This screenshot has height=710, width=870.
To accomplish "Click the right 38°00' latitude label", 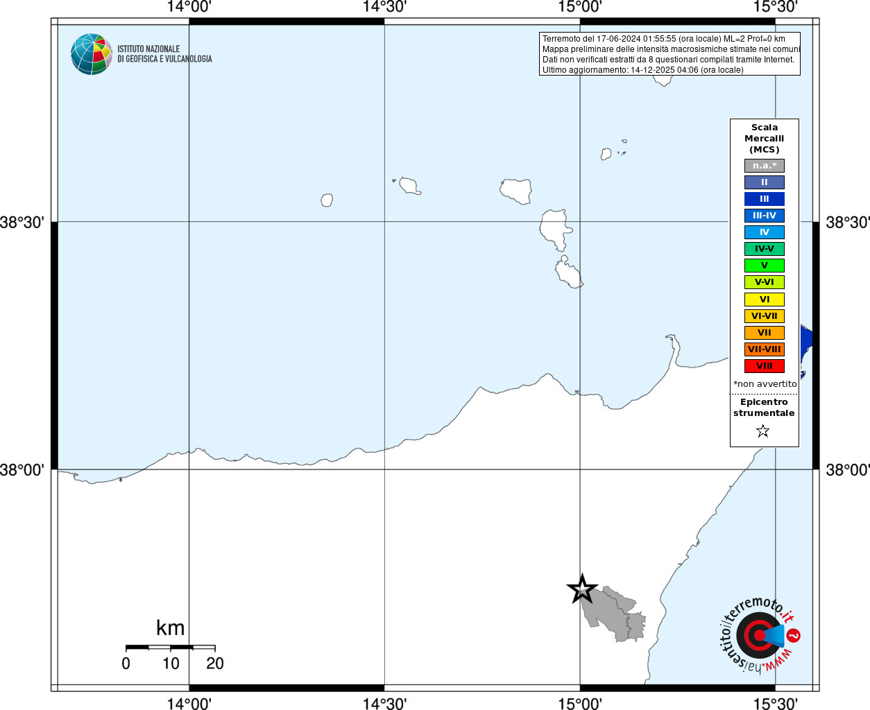I will [848, 470].
